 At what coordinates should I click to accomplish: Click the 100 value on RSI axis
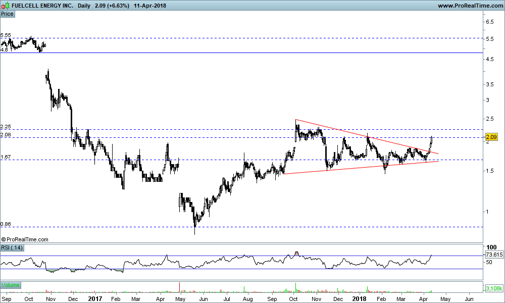[491, 247]
